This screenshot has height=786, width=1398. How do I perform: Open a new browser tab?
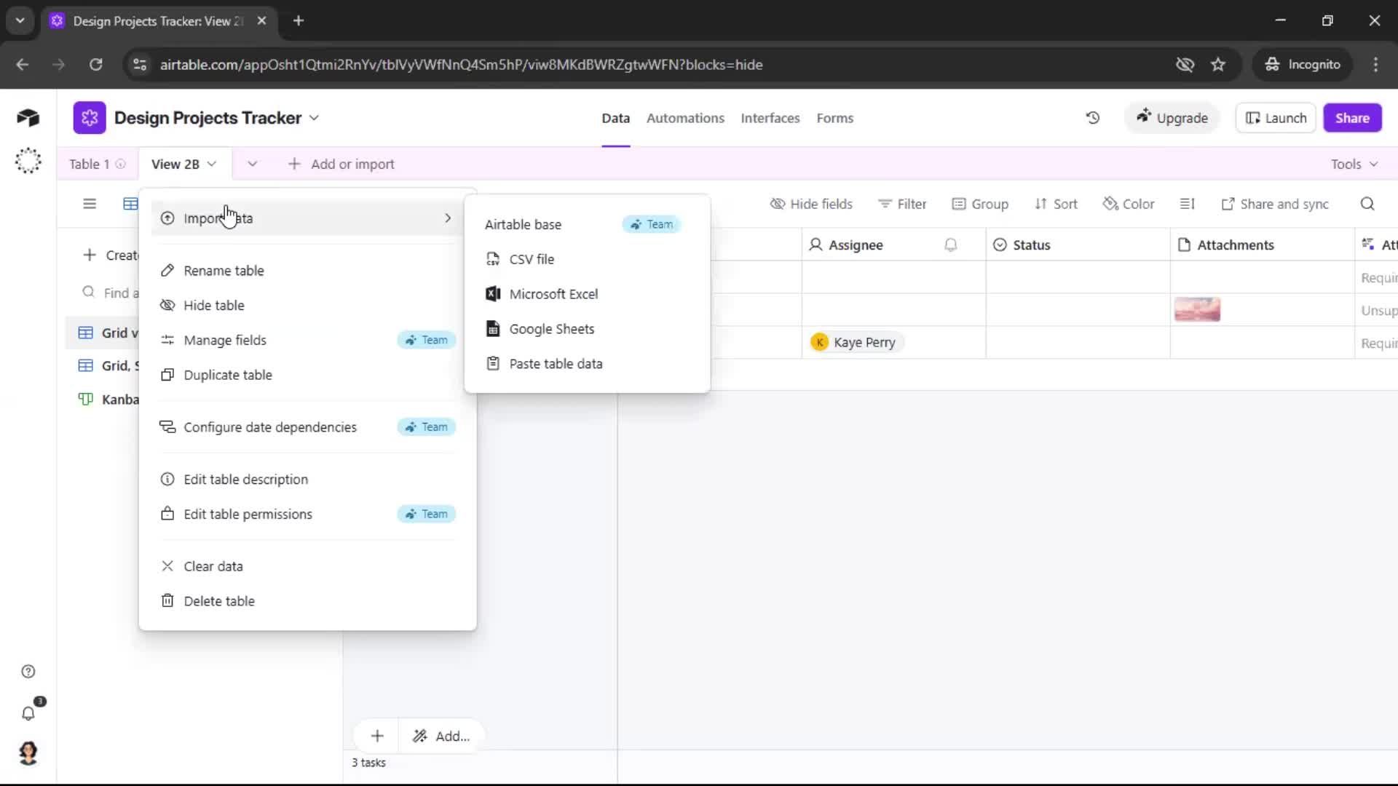click(299, 21)
